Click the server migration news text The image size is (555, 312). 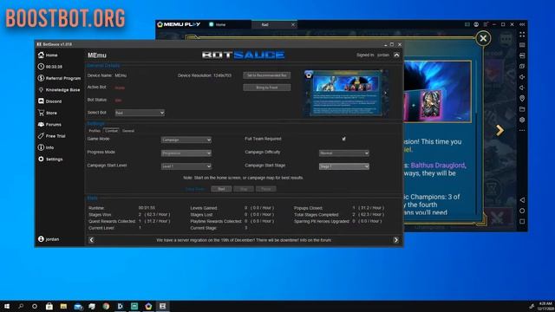(x=244, y=240)
